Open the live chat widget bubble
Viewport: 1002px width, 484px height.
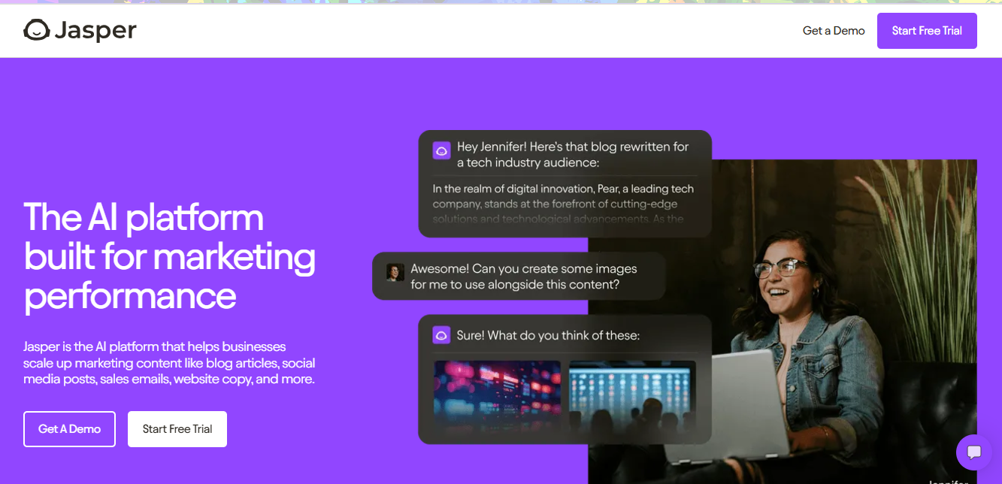[x=974, y=452]
